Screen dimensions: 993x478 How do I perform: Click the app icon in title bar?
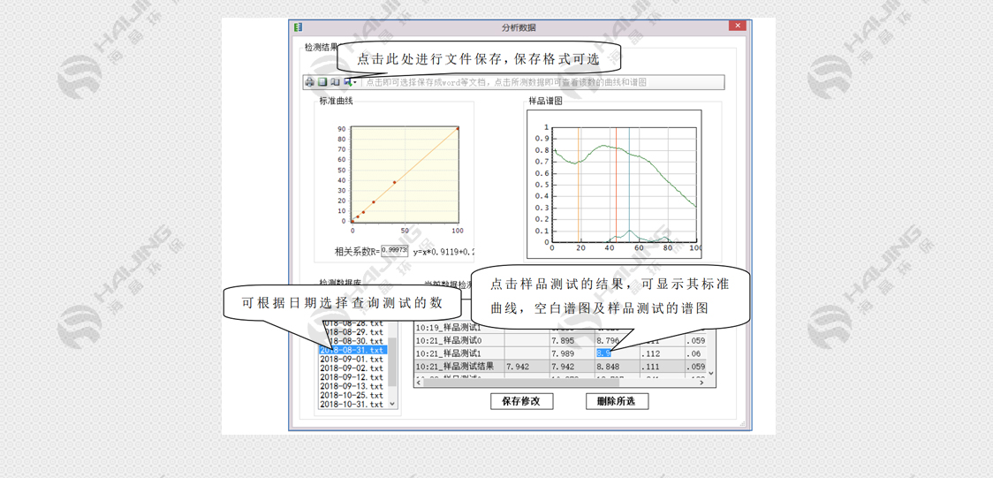299,27
